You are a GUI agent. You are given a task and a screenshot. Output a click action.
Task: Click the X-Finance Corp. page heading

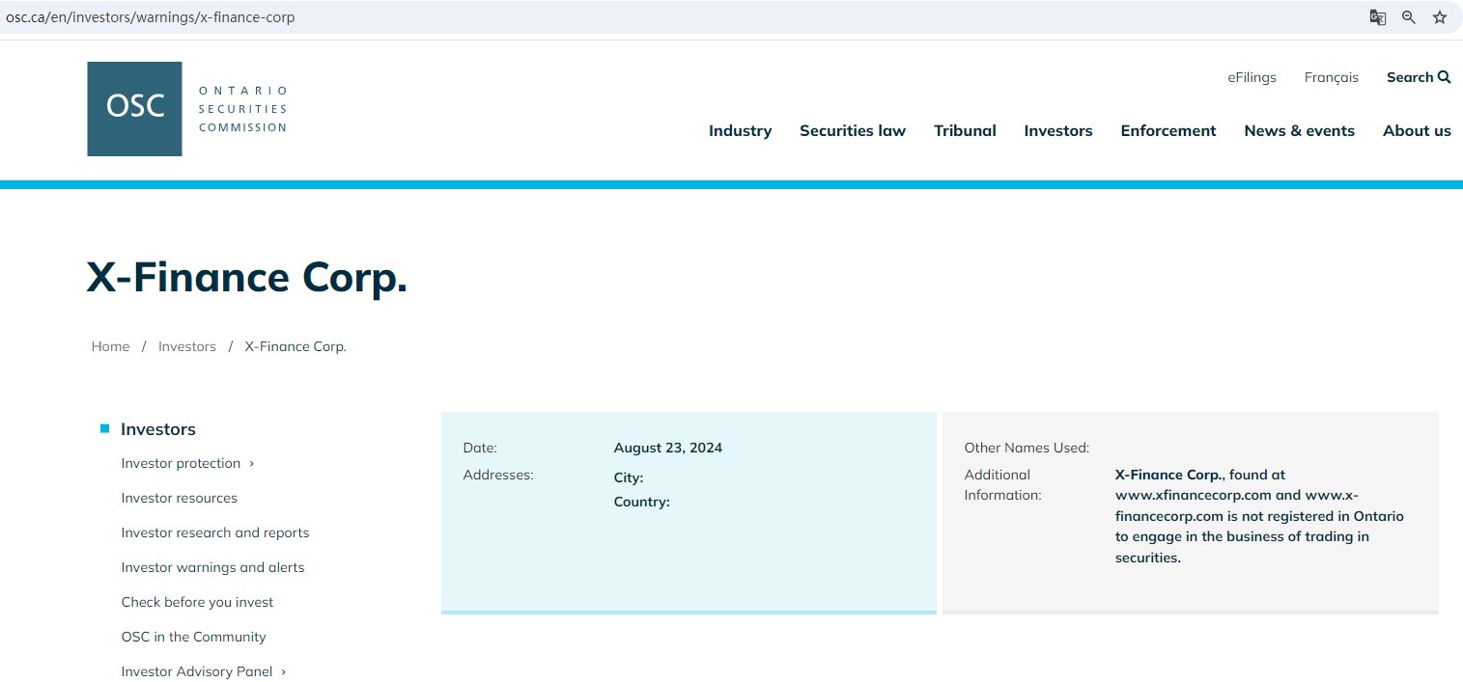pyautogui.click(x=247, y=278)
